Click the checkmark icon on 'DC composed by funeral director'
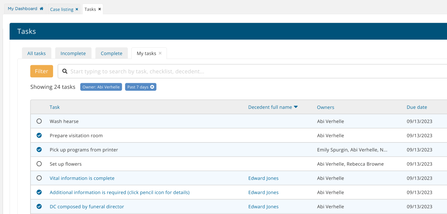 click(x=39, y=206)
